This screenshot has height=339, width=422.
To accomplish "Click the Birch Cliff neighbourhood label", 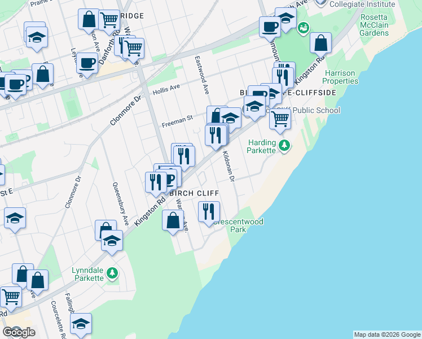I will [194, 193].
